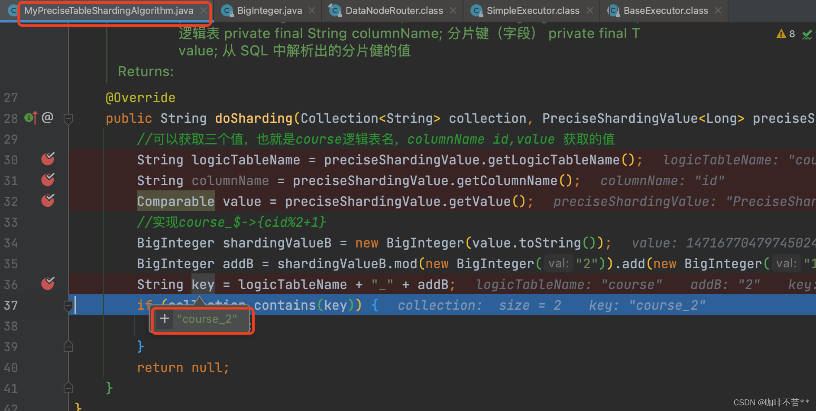
Task: Close the BaseExecutor.class tab
Action: coord(718,10)
